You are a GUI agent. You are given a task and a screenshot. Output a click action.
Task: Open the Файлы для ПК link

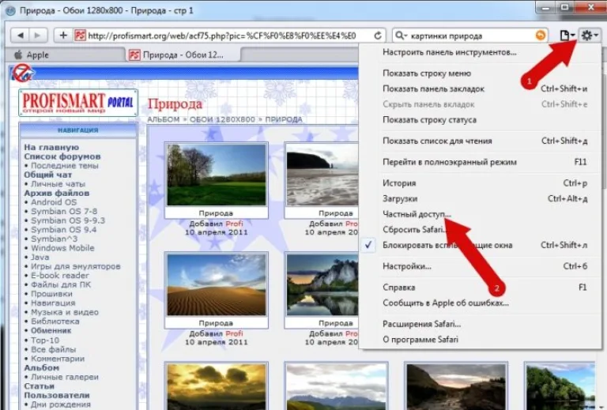pos(61,284)
